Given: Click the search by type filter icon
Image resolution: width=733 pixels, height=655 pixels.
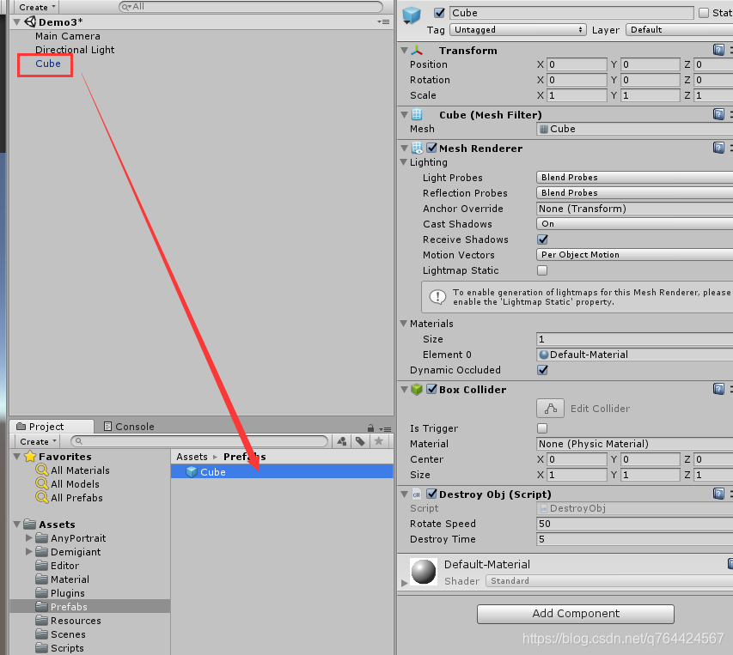Looking at the screenshot, I should (342, 441).
